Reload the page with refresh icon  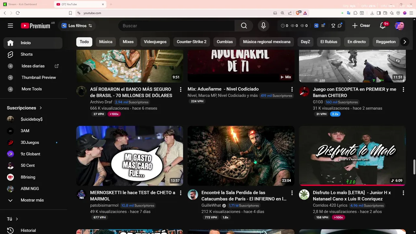coord(18,13)
